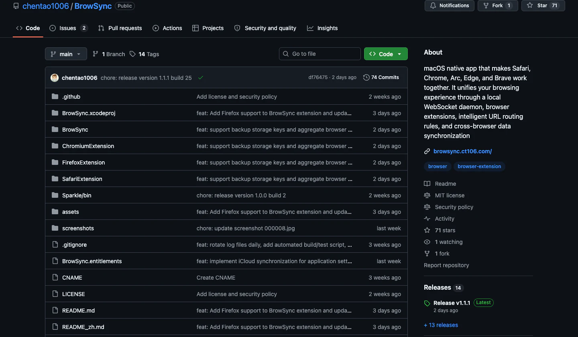Go to the Actions tab
578x337 pixels.
click(167, 28)
